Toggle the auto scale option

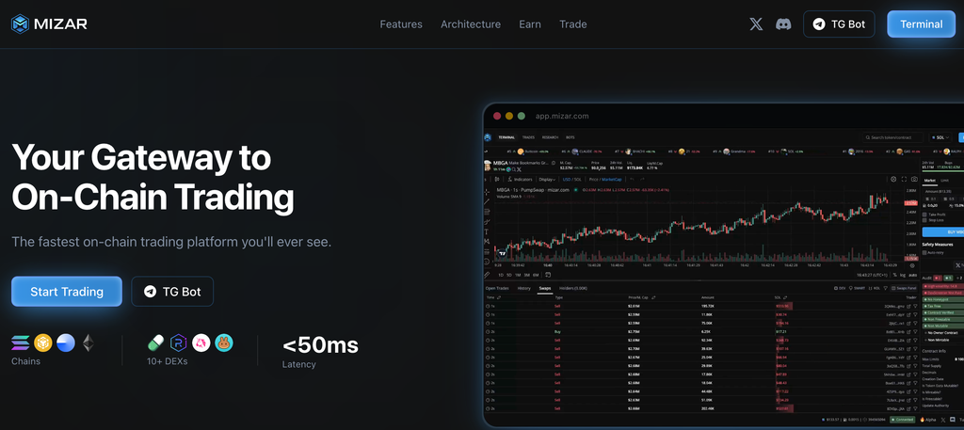point(912,275)
